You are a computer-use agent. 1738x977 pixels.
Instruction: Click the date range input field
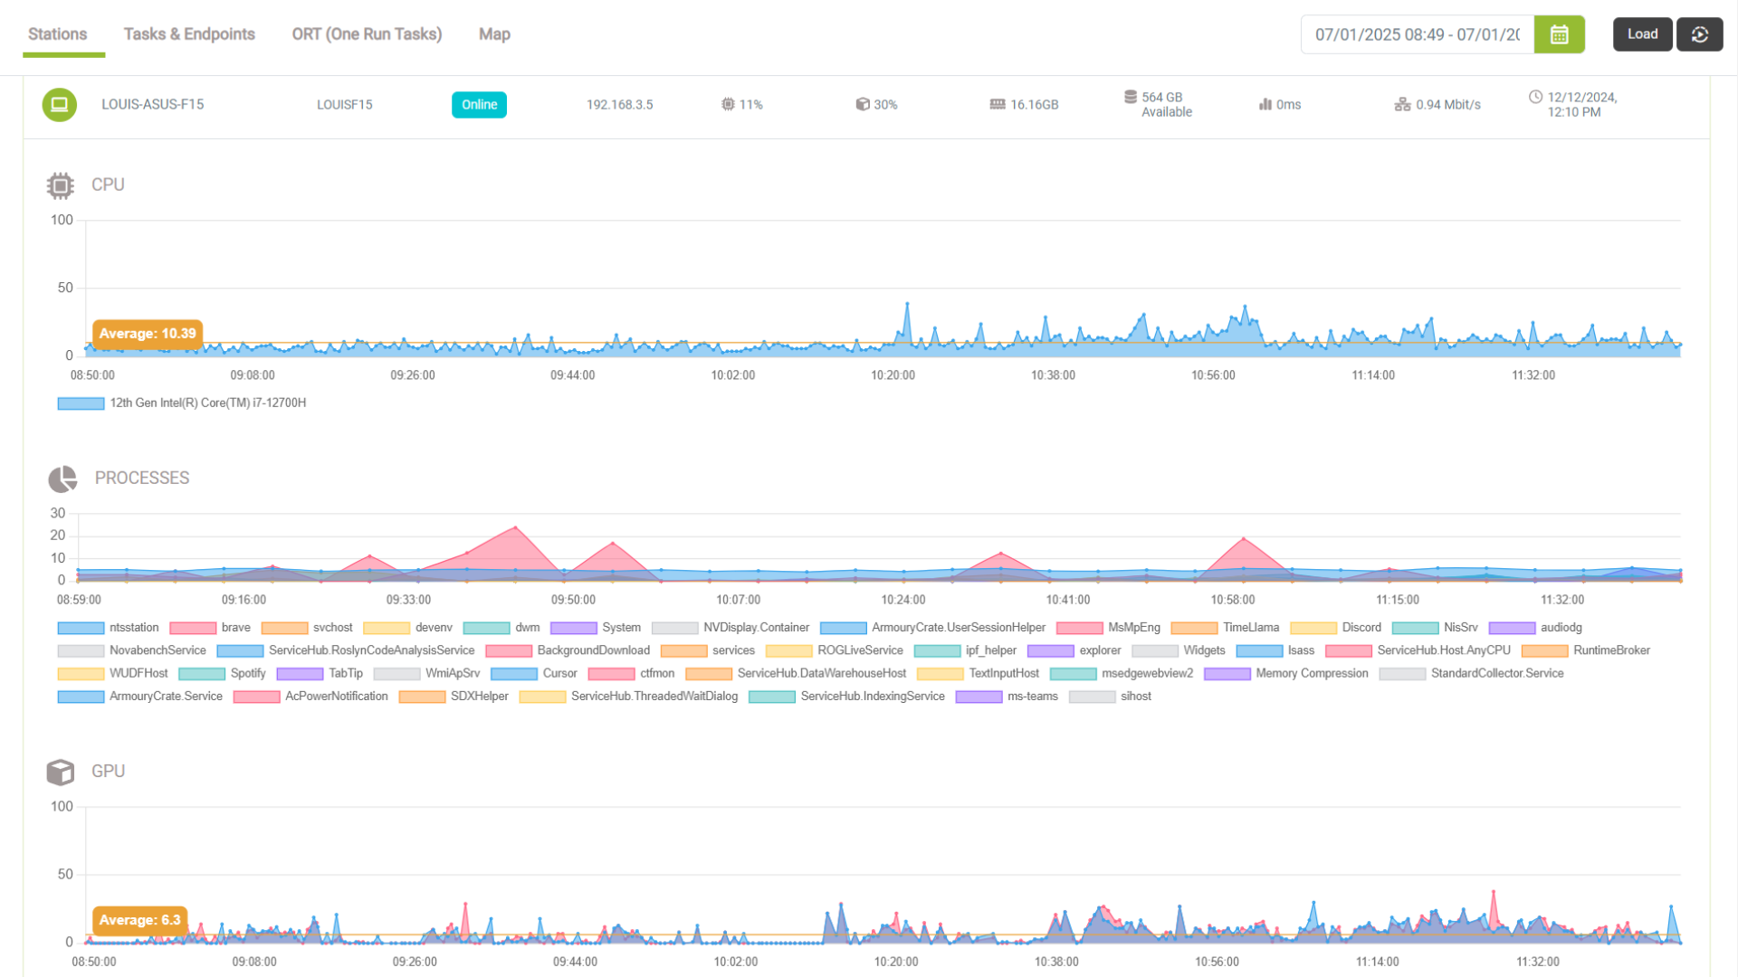pos(1417,33)
